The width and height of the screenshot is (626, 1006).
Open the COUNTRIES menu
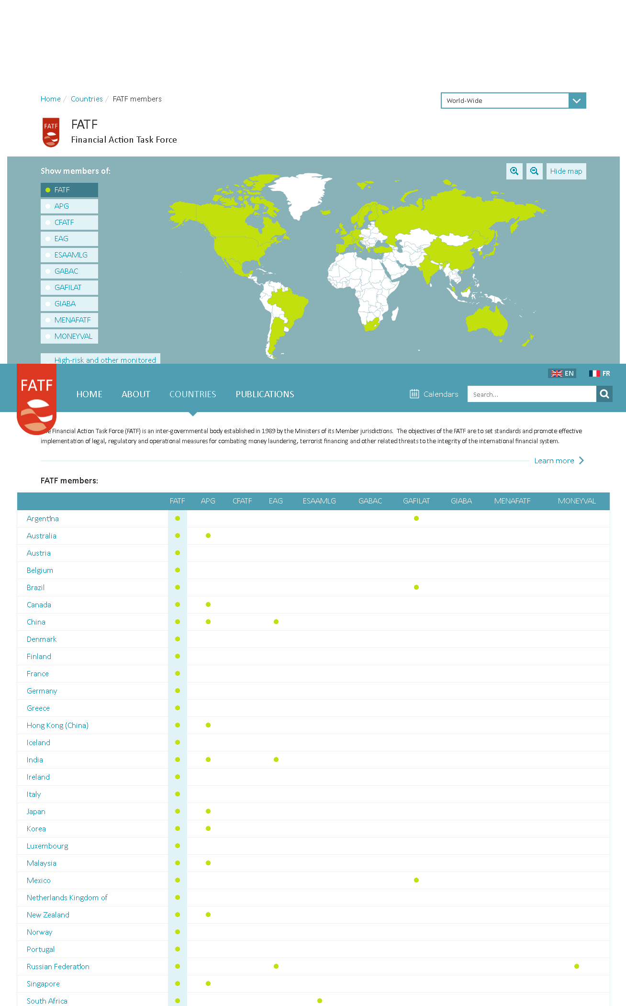tap(193, 394)
